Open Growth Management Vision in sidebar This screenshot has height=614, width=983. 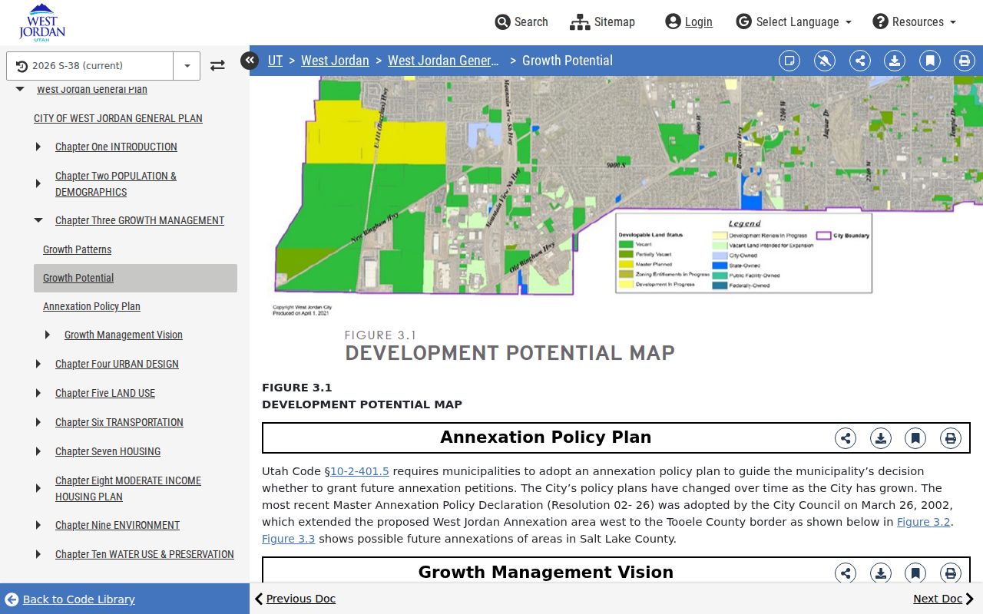[x=124, y=335]
